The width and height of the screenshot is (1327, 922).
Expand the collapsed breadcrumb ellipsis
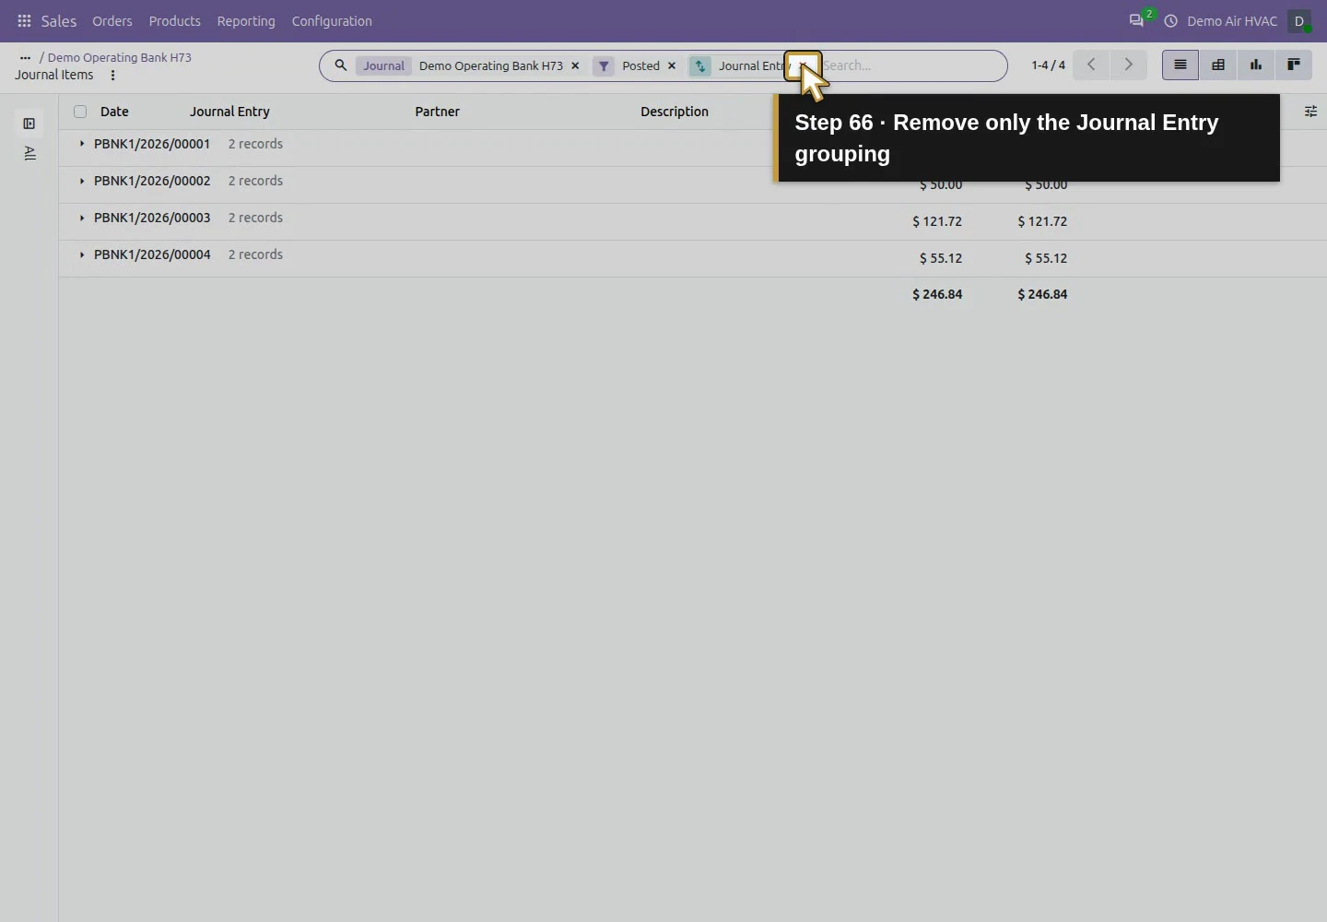[x=25, y=57]
